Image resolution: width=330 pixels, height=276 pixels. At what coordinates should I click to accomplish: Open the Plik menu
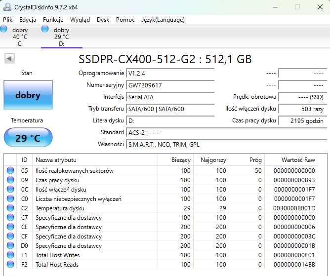(x=7, y=20)
